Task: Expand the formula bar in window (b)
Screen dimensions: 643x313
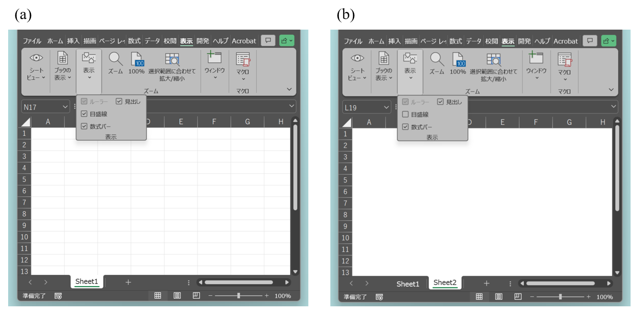Action: 613,107
